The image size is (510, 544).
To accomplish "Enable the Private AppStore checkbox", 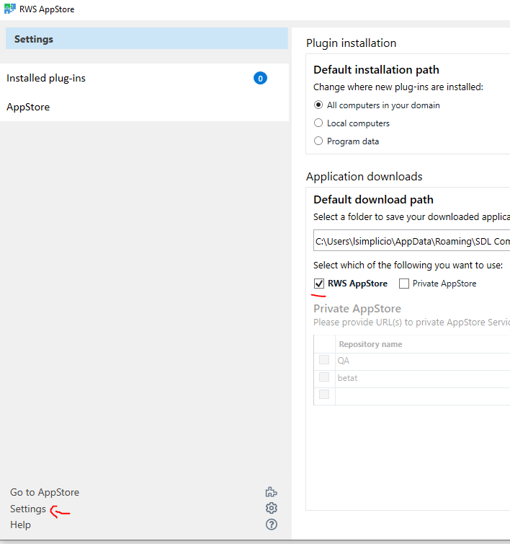I will click(403, 284).
